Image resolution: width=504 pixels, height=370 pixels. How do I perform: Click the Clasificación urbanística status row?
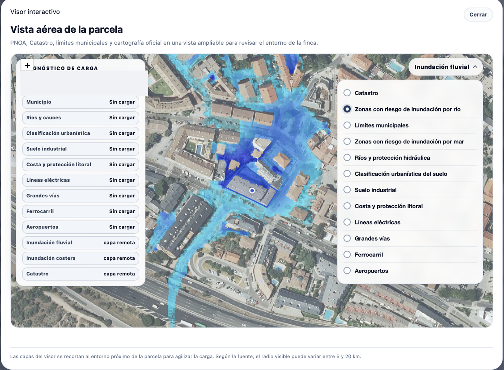coord(81,133)
